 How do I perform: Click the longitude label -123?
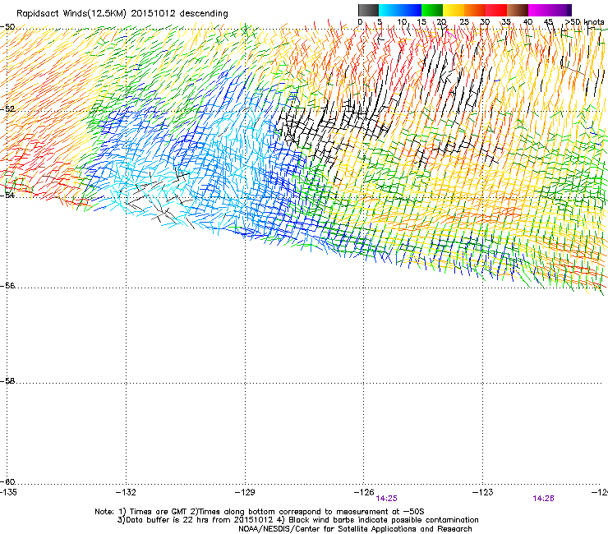tap(483, 492)
